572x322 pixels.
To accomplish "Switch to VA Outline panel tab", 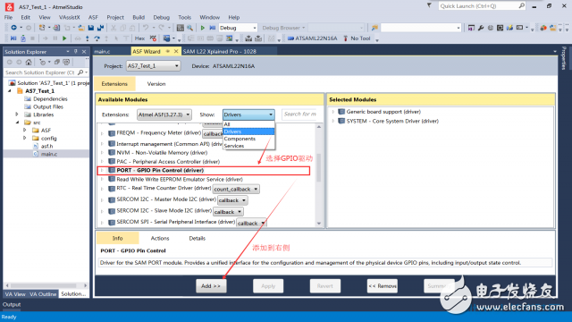I will click(43, 294).
